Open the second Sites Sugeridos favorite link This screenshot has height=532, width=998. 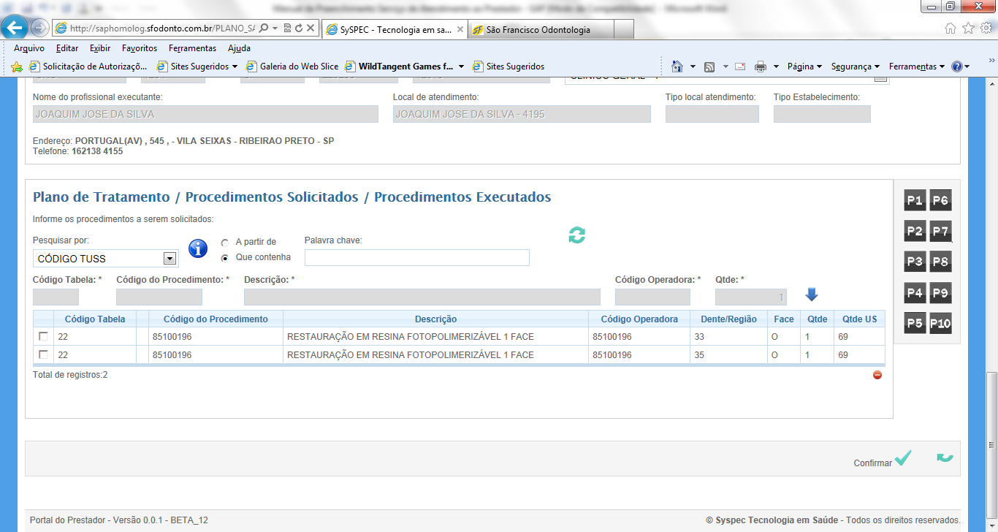click(x=508, y=66)
